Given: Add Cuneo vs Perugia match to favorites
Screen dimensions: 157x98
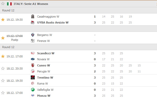Looking at the screenshot, I should point(3,69).
